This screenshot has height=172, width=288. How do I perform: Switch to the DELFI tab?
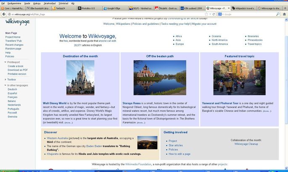(141, 8)
